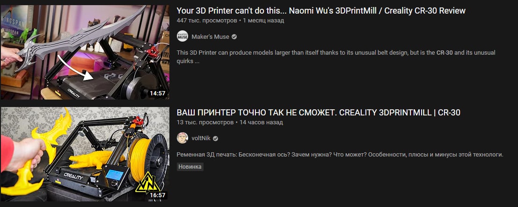
Task: Go to Maker's Muse channel name
Action: (210, 36)
